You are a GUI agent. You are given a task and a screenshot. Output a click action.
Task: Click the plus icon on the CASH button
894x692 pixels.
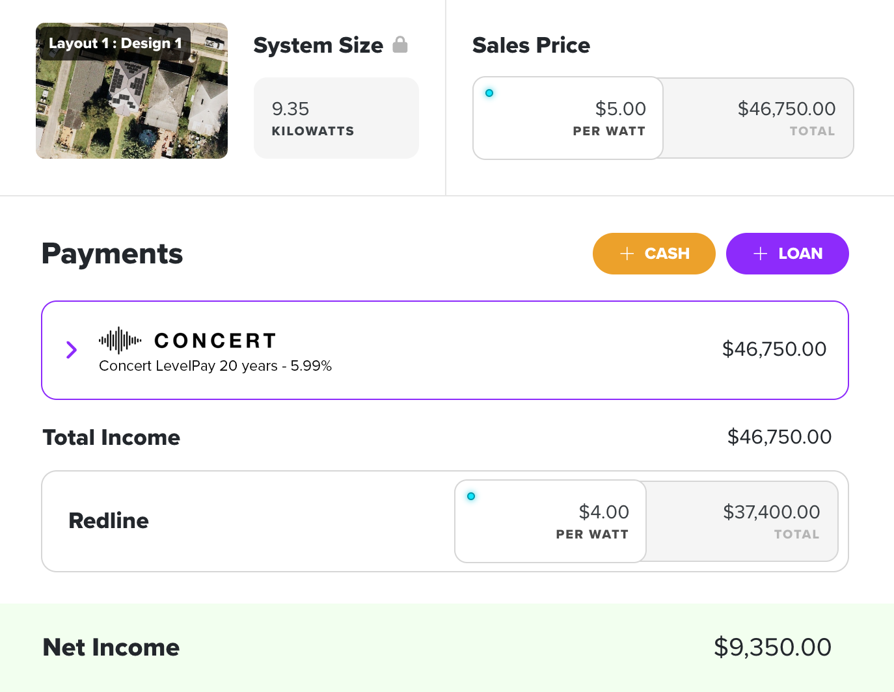click(x=627, y=254)
